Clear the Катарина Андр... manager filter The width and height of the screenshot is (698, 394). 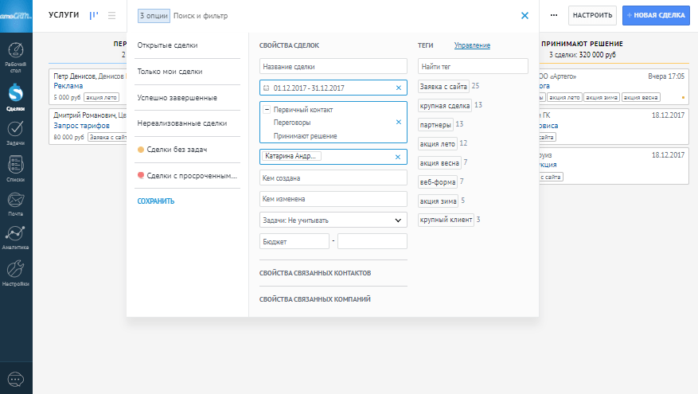tap(398, 157)
